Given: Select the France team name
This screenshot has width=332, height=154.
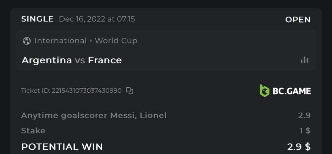Looking at the screenshot, I should [105, 60].
